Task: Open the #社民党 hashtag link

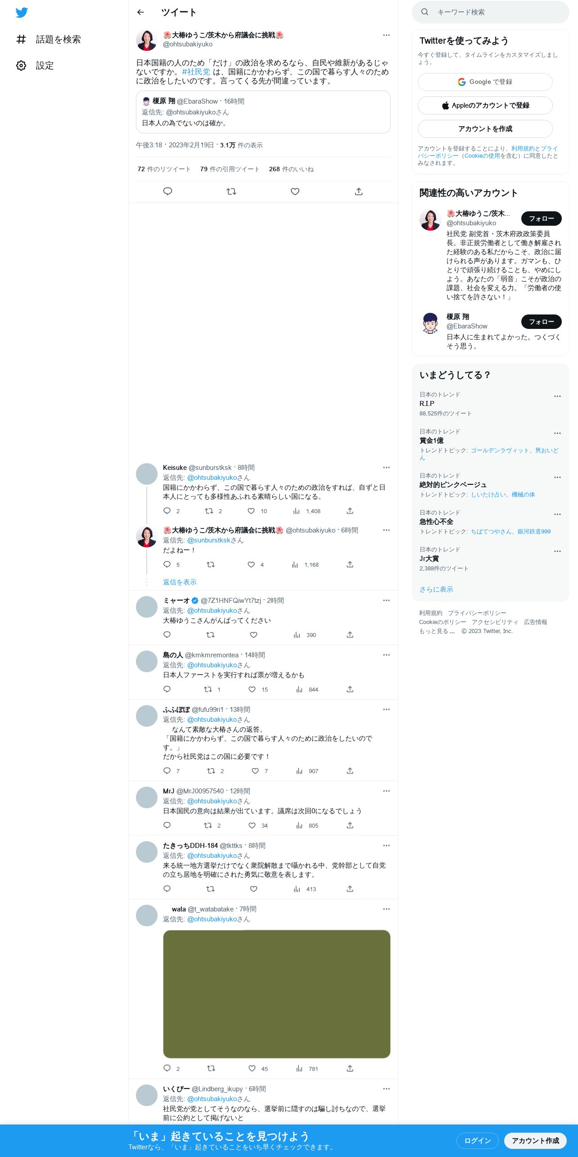Action: tap(196, 72)
